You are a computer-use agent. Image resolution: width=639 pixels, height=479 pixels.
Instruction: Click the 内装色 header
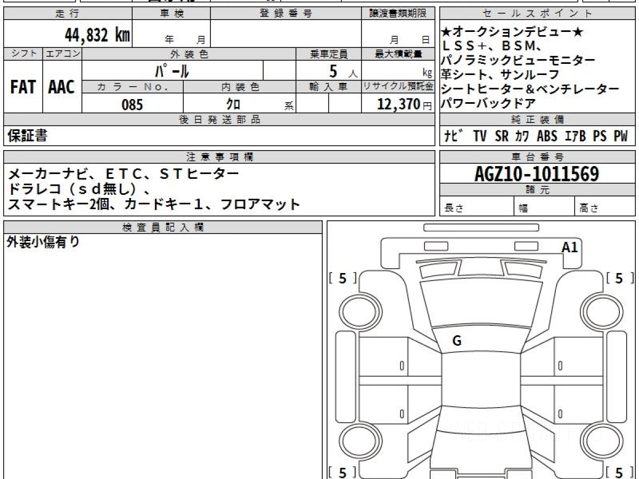pos(240,86)
